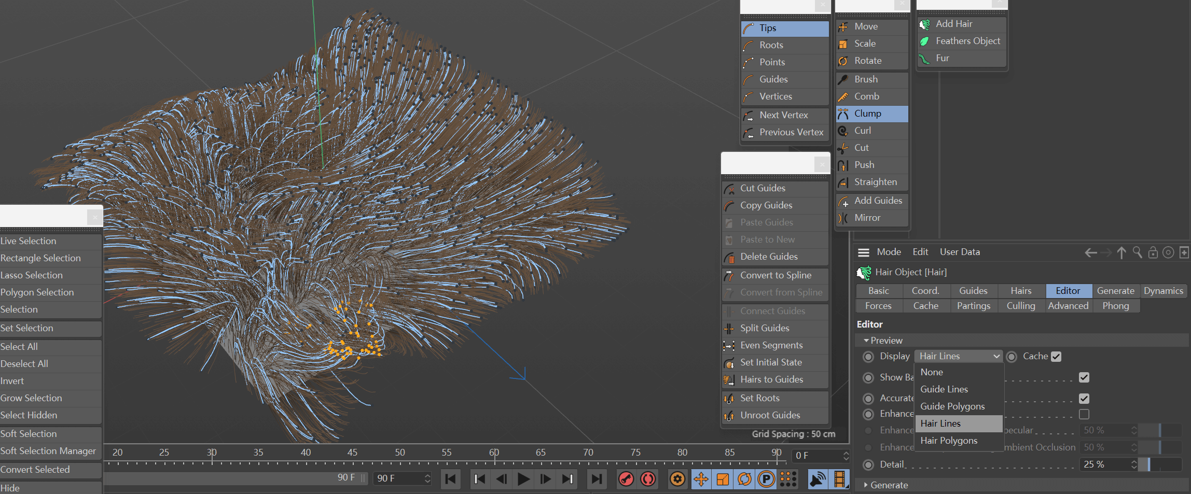
Task: Choose None in the Display list
Action: 959,372
